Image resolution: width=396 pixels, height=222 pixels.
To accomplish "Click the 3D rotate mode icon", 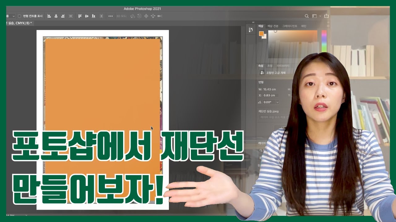I will tap(132, 16).
